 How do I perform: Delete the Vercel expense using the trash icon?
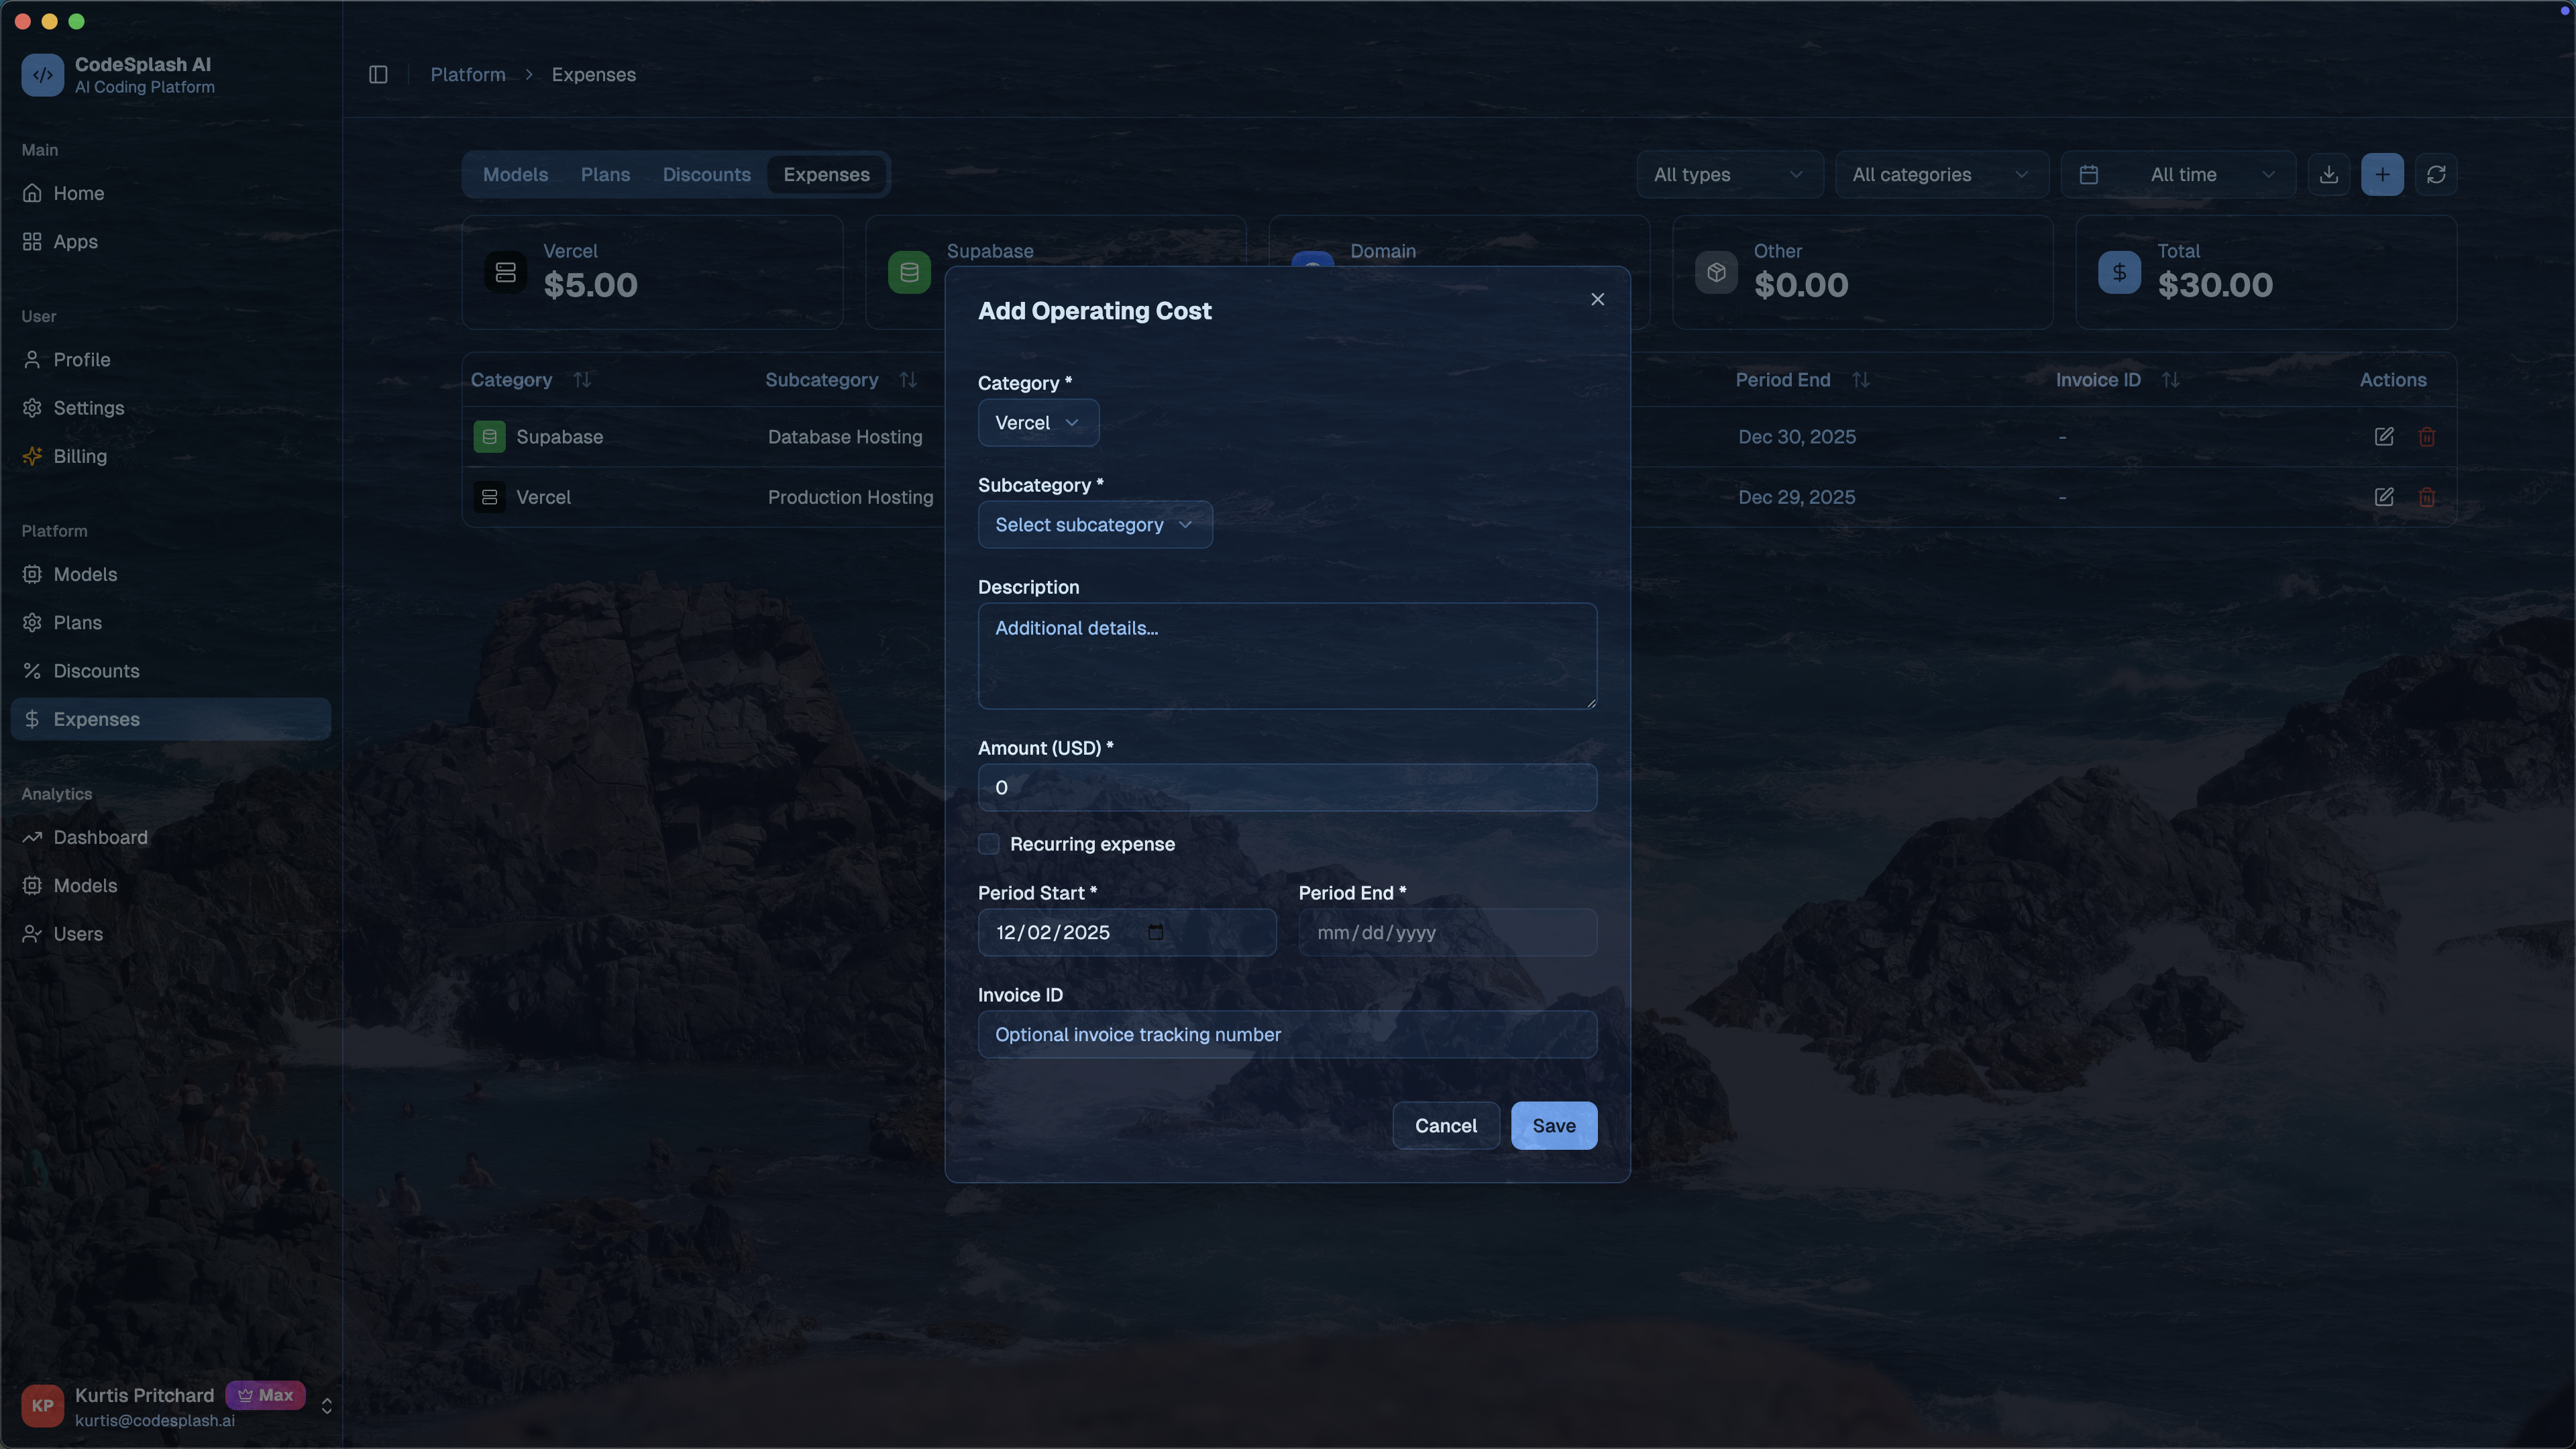[x=2428, y=497]
